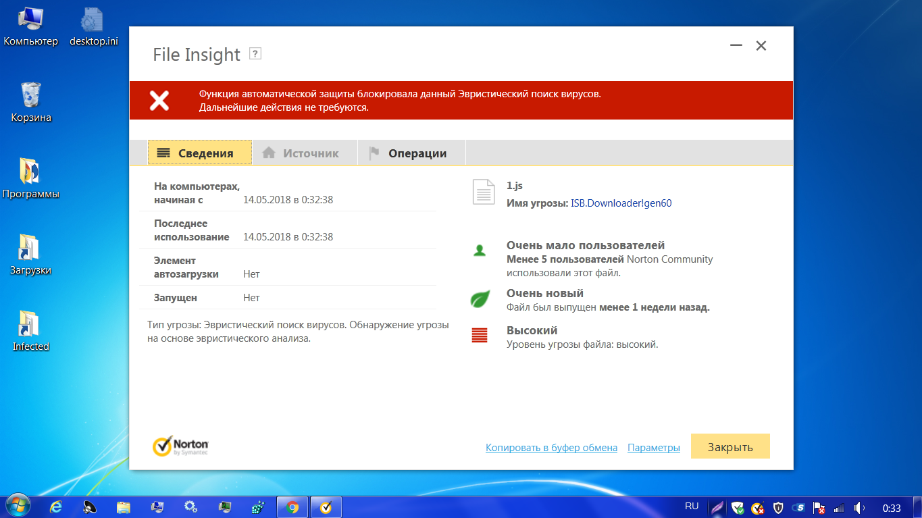922x518 pixels.
Task: Click the Norton tray icon with red X
Action: tap(758, 508)
